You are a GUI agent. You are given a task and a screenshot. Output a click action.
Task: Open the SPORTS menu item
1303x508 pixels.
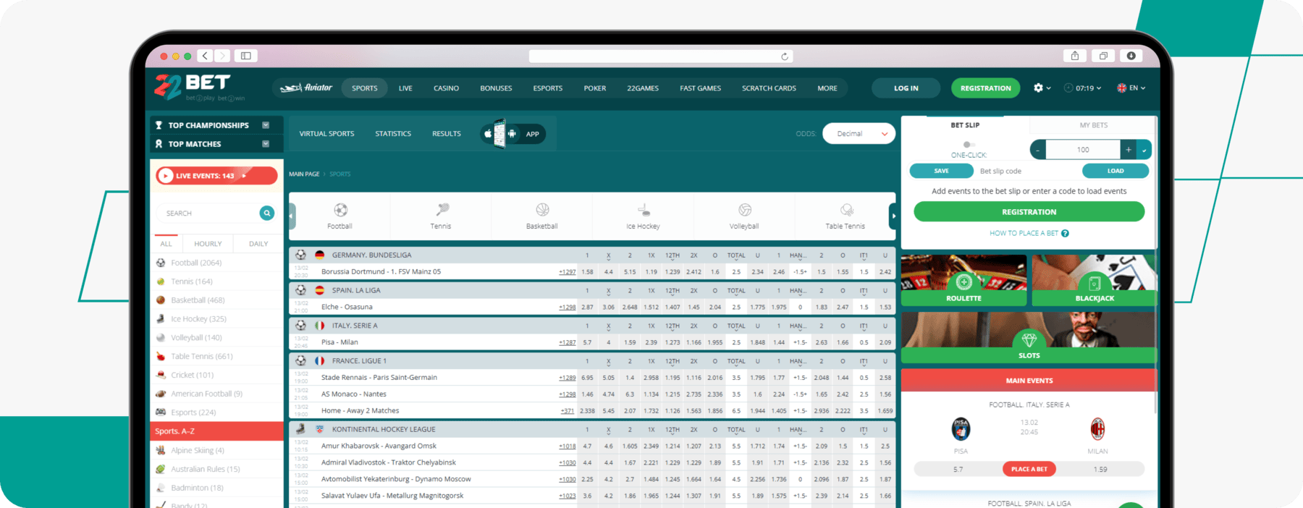365,88
